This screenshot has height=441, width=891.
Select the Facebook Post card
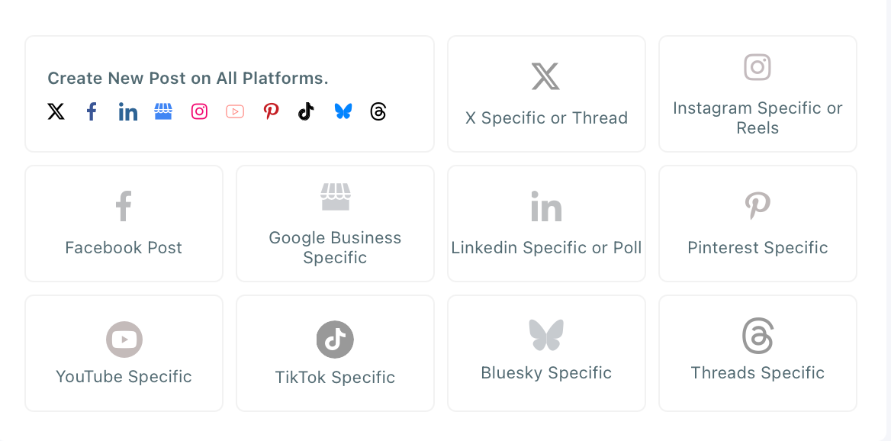124,224
